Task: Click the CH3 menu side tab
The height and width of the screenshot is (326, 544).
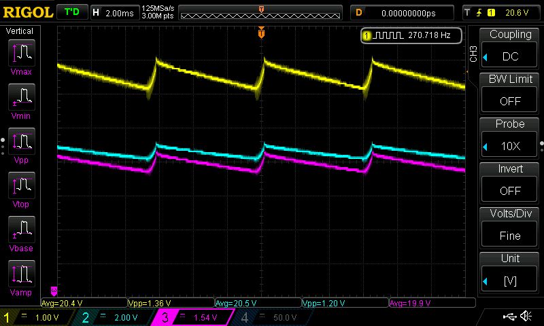Action: 473,54
